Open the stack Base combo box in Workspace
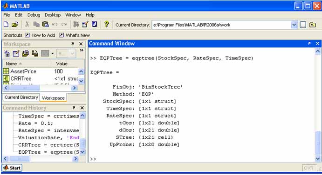Viewport: 322px width, 175px height. point(66,54)
